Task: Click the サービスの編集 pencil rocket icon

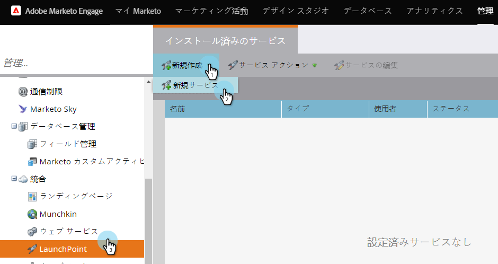Action: point(339,65)
